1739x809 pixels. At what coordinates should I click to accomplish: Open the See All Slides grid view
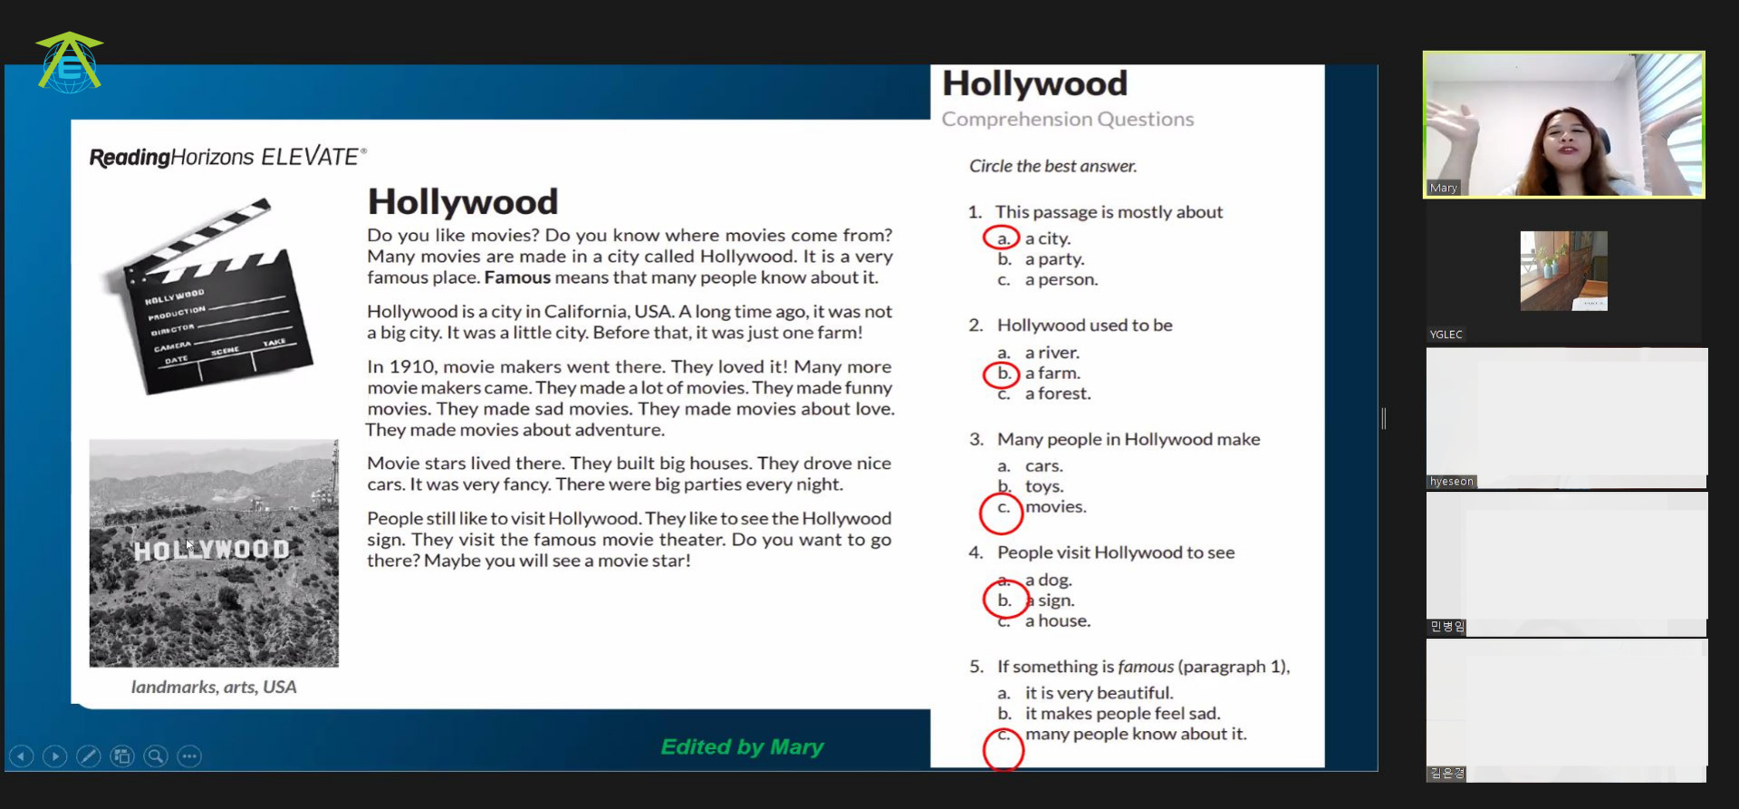[x=122, y=756]
